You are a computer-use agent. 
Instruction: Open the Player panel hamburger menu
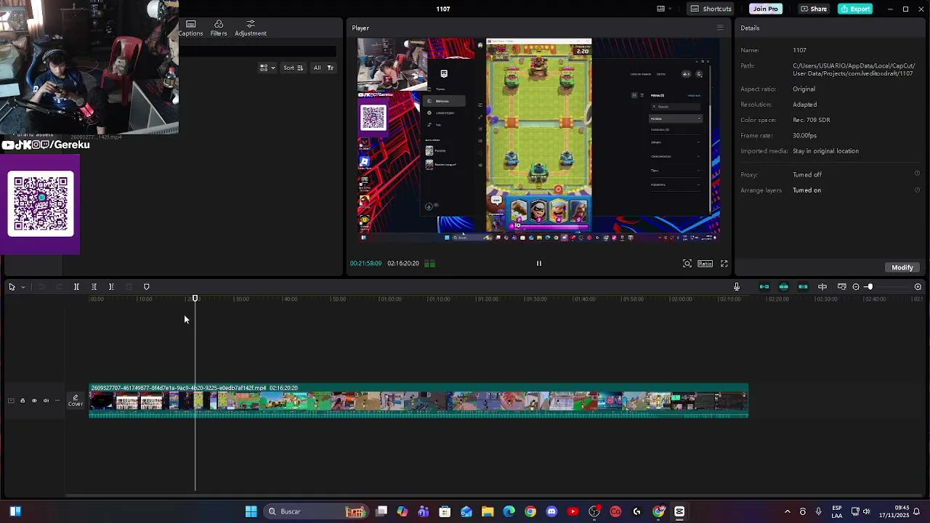[x=720, y=28]
